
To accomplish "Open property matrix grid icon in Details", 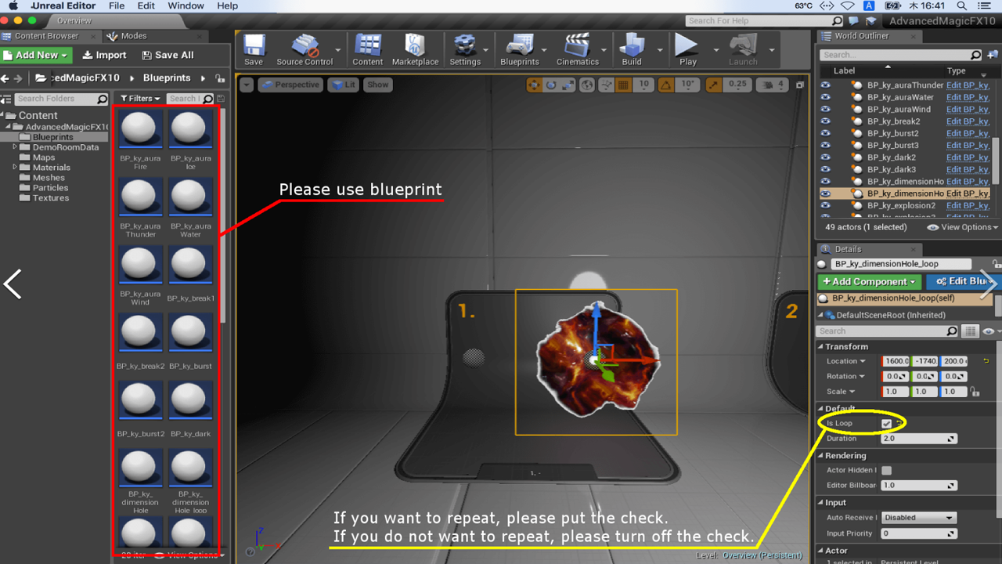I will pos(970,331).
